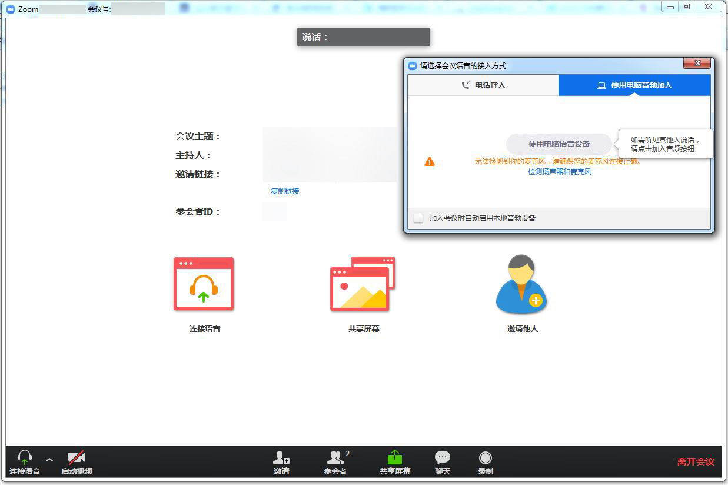Enable 加入会议时自动启用本地音频设备 checkbox
Screen dimensions: 728x485
(x=418, y=218)
